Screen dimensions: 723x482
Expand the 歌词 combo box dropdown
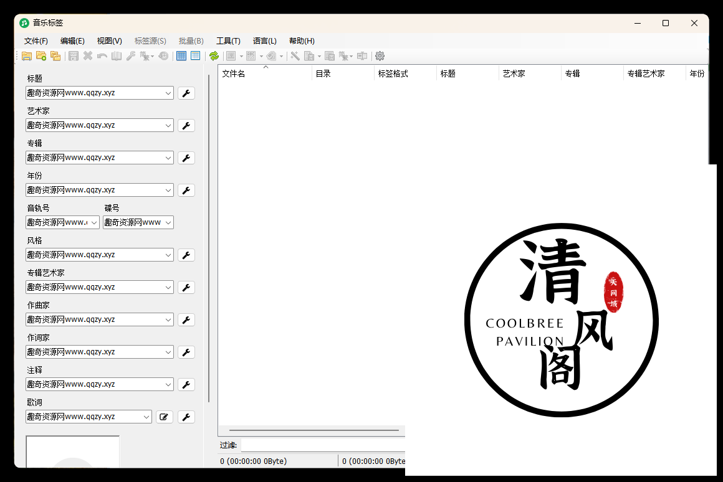point(146,417)
